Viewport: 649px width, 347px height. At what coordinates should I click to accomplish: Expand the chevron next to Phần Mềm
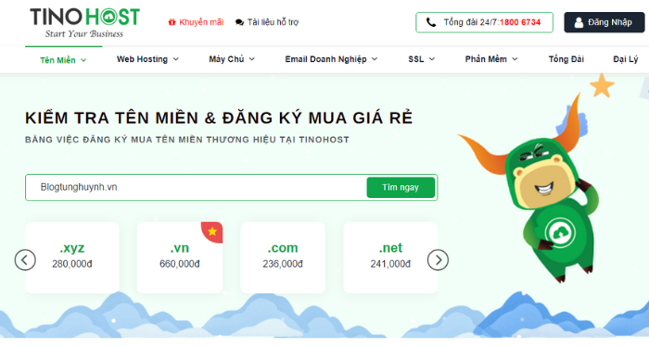click(515, 59)
